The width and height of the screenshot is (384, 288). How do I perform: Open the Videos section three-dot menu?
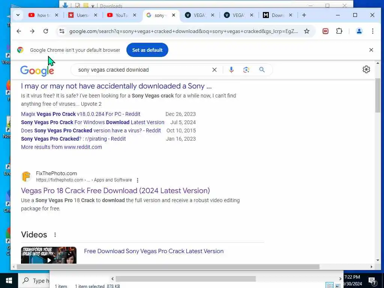tap(55, 235)
